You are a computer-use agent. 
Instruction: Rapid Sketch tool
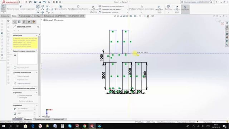tap(177, 9)
